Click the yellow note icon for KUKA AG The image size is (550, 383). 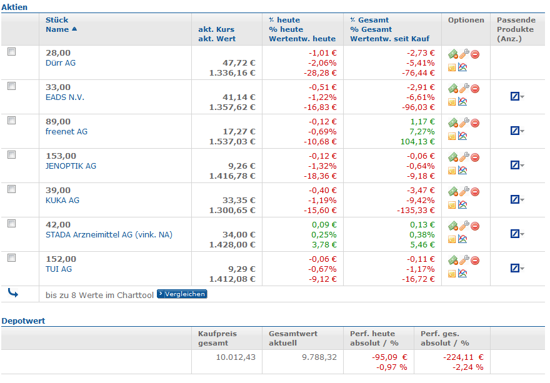(x=452, y=205)
